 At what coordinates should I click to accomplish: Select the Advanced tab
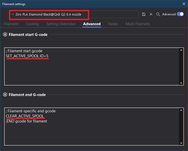[x=92, y=24]
